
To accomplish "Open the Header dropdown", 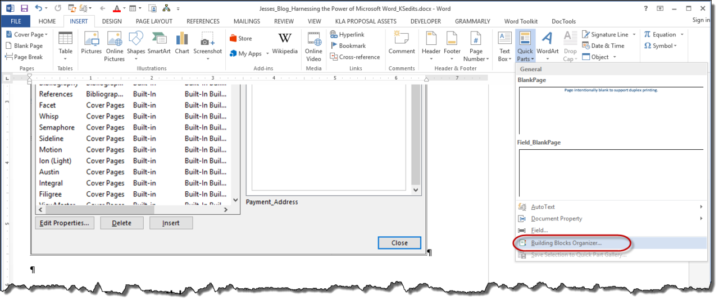I will tap(431, 46).
